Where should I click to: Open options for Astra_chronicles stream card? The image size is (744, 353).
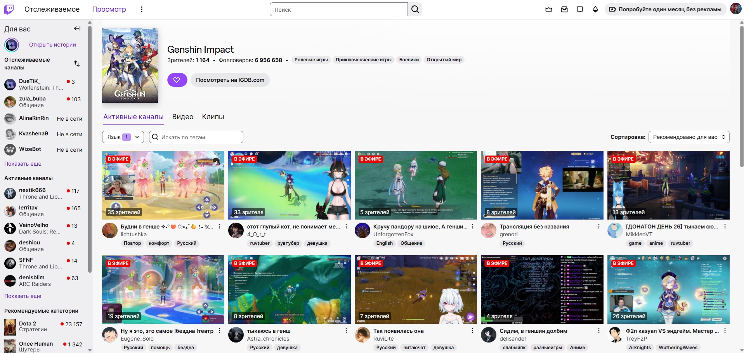click(x=346, y=331)
